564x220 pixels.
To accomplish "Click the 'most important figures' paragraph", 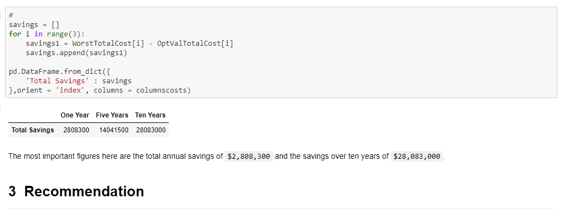I will tap(227, 157).
